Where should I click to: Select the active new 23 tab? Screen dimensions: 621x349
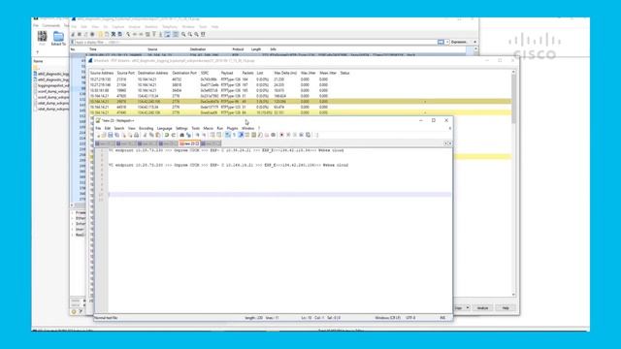point(189,143)
